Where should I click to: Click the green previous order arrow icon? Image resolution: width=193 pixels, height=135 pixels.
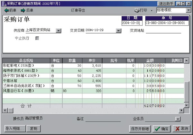tap(6, 10)
